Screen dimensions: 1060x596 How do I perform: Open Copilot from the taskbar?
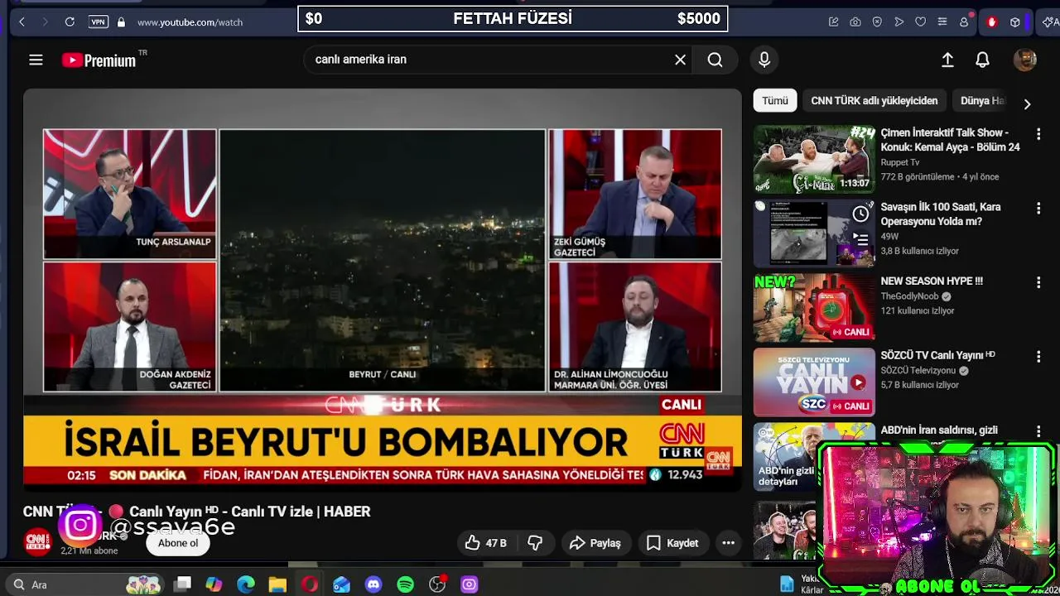(x=214, y=584)
